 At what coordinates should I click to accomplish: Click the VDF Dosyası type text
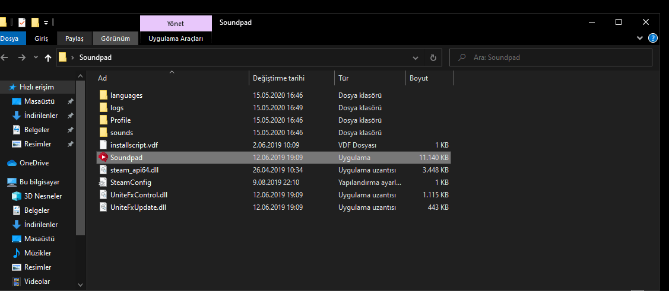click(357, 145)
